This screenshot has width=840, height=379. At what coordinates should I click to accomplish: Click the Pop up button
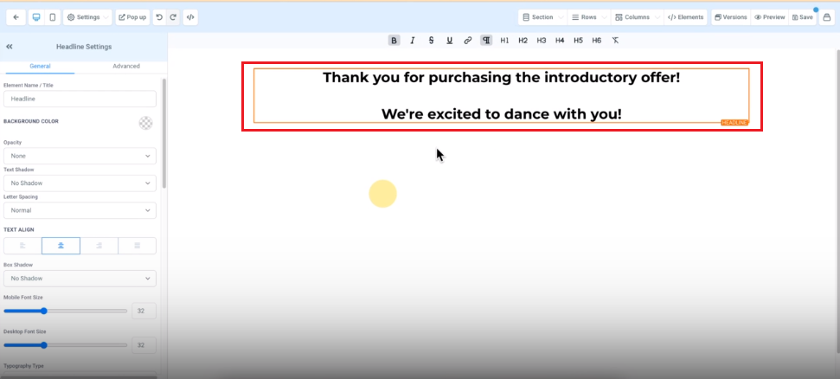click(132, 17)
